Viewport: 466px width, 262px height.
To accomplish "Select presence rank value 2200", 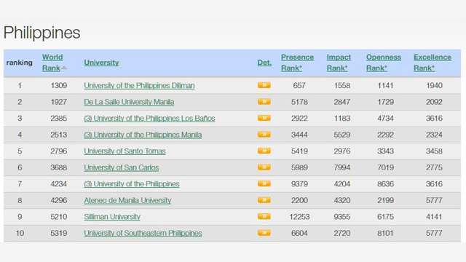I will (x=299, y=200).
